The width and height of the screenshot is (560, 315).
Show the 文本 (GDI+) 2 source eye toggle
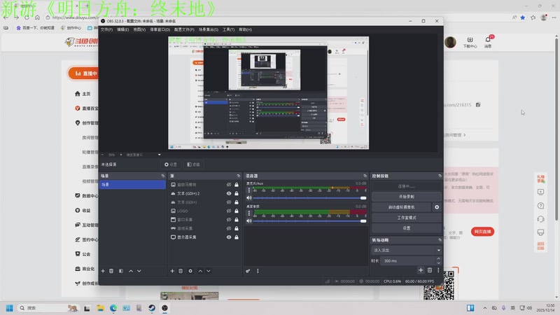pos(229,194)
